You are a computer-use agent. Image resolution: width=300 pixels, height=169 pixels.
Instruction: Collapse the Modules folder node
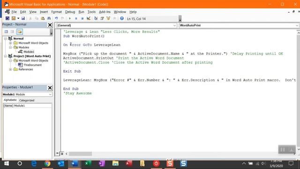click(x=10, y=47)
